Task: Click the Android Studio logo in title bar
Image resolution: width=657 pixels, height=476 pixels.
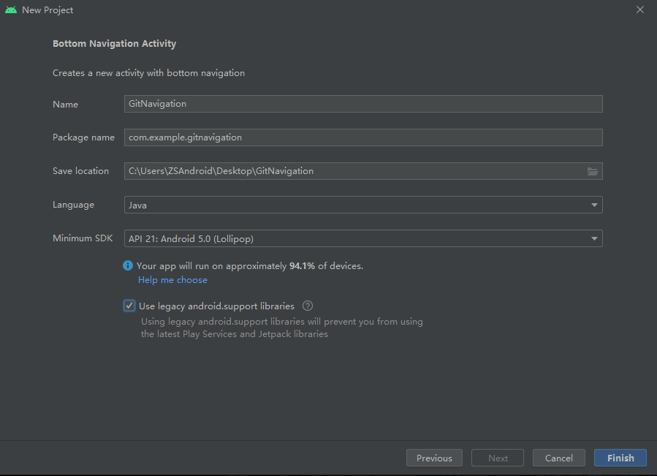Action: [10, 10]
